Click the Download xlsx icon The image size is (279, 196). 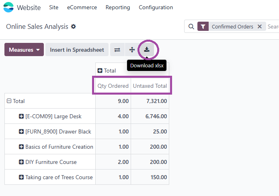pos(147,50)
